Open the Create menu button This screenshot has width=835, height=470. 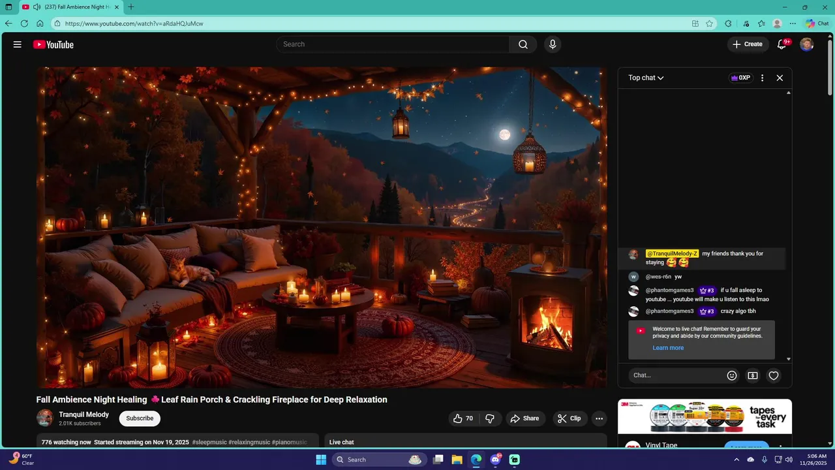tap(748, 44)
